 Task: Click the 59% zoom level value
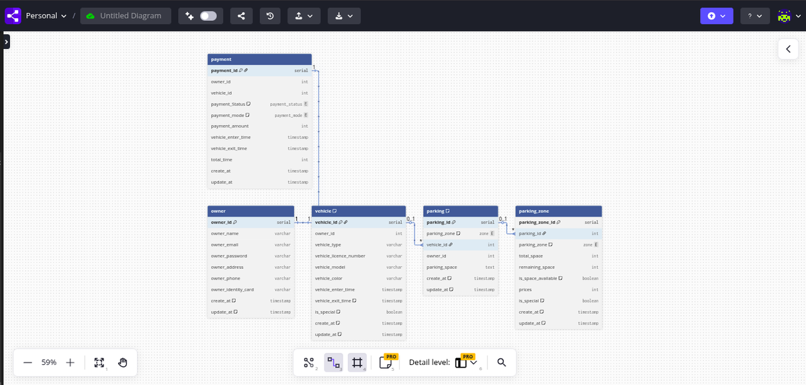[x=49, y=362]
